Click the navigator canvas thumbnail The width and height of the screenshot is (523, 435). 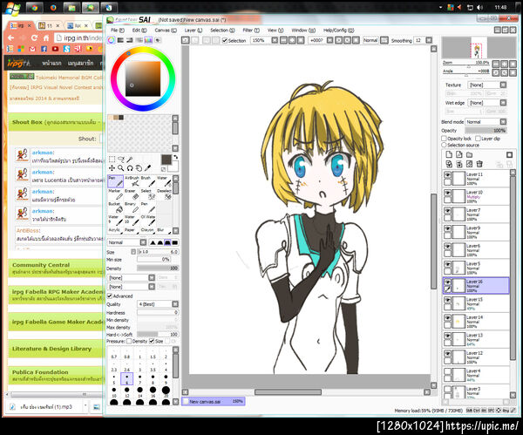coord(479,48)
